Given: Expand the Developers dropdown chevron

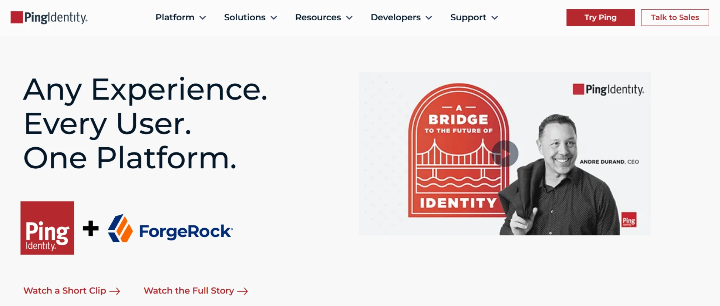Looking at the screenshot, I should click(x=429, y=18).
